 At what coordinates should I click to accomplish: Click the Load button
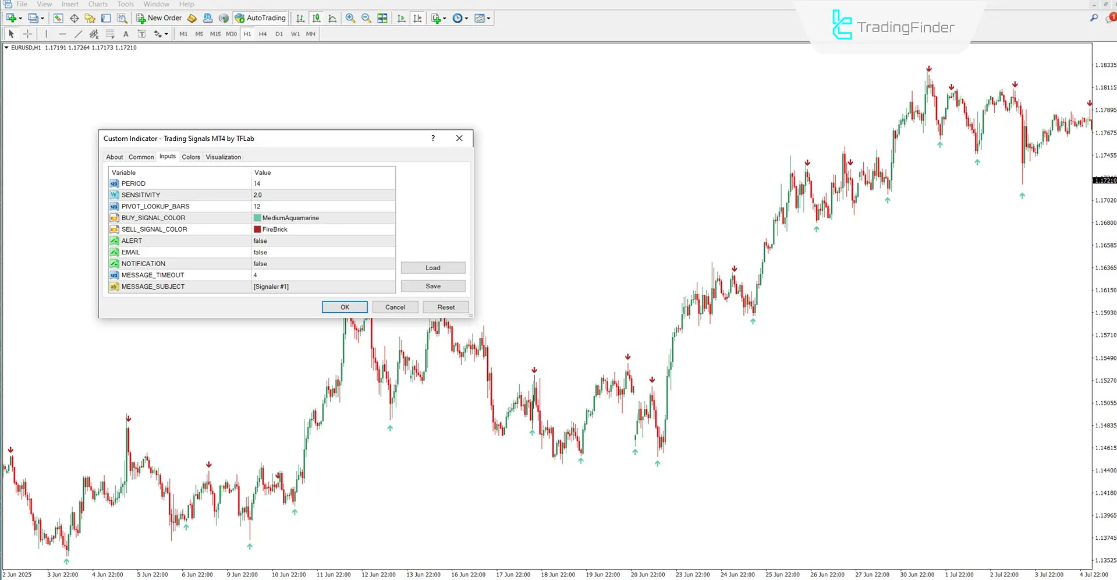(433, 267)
